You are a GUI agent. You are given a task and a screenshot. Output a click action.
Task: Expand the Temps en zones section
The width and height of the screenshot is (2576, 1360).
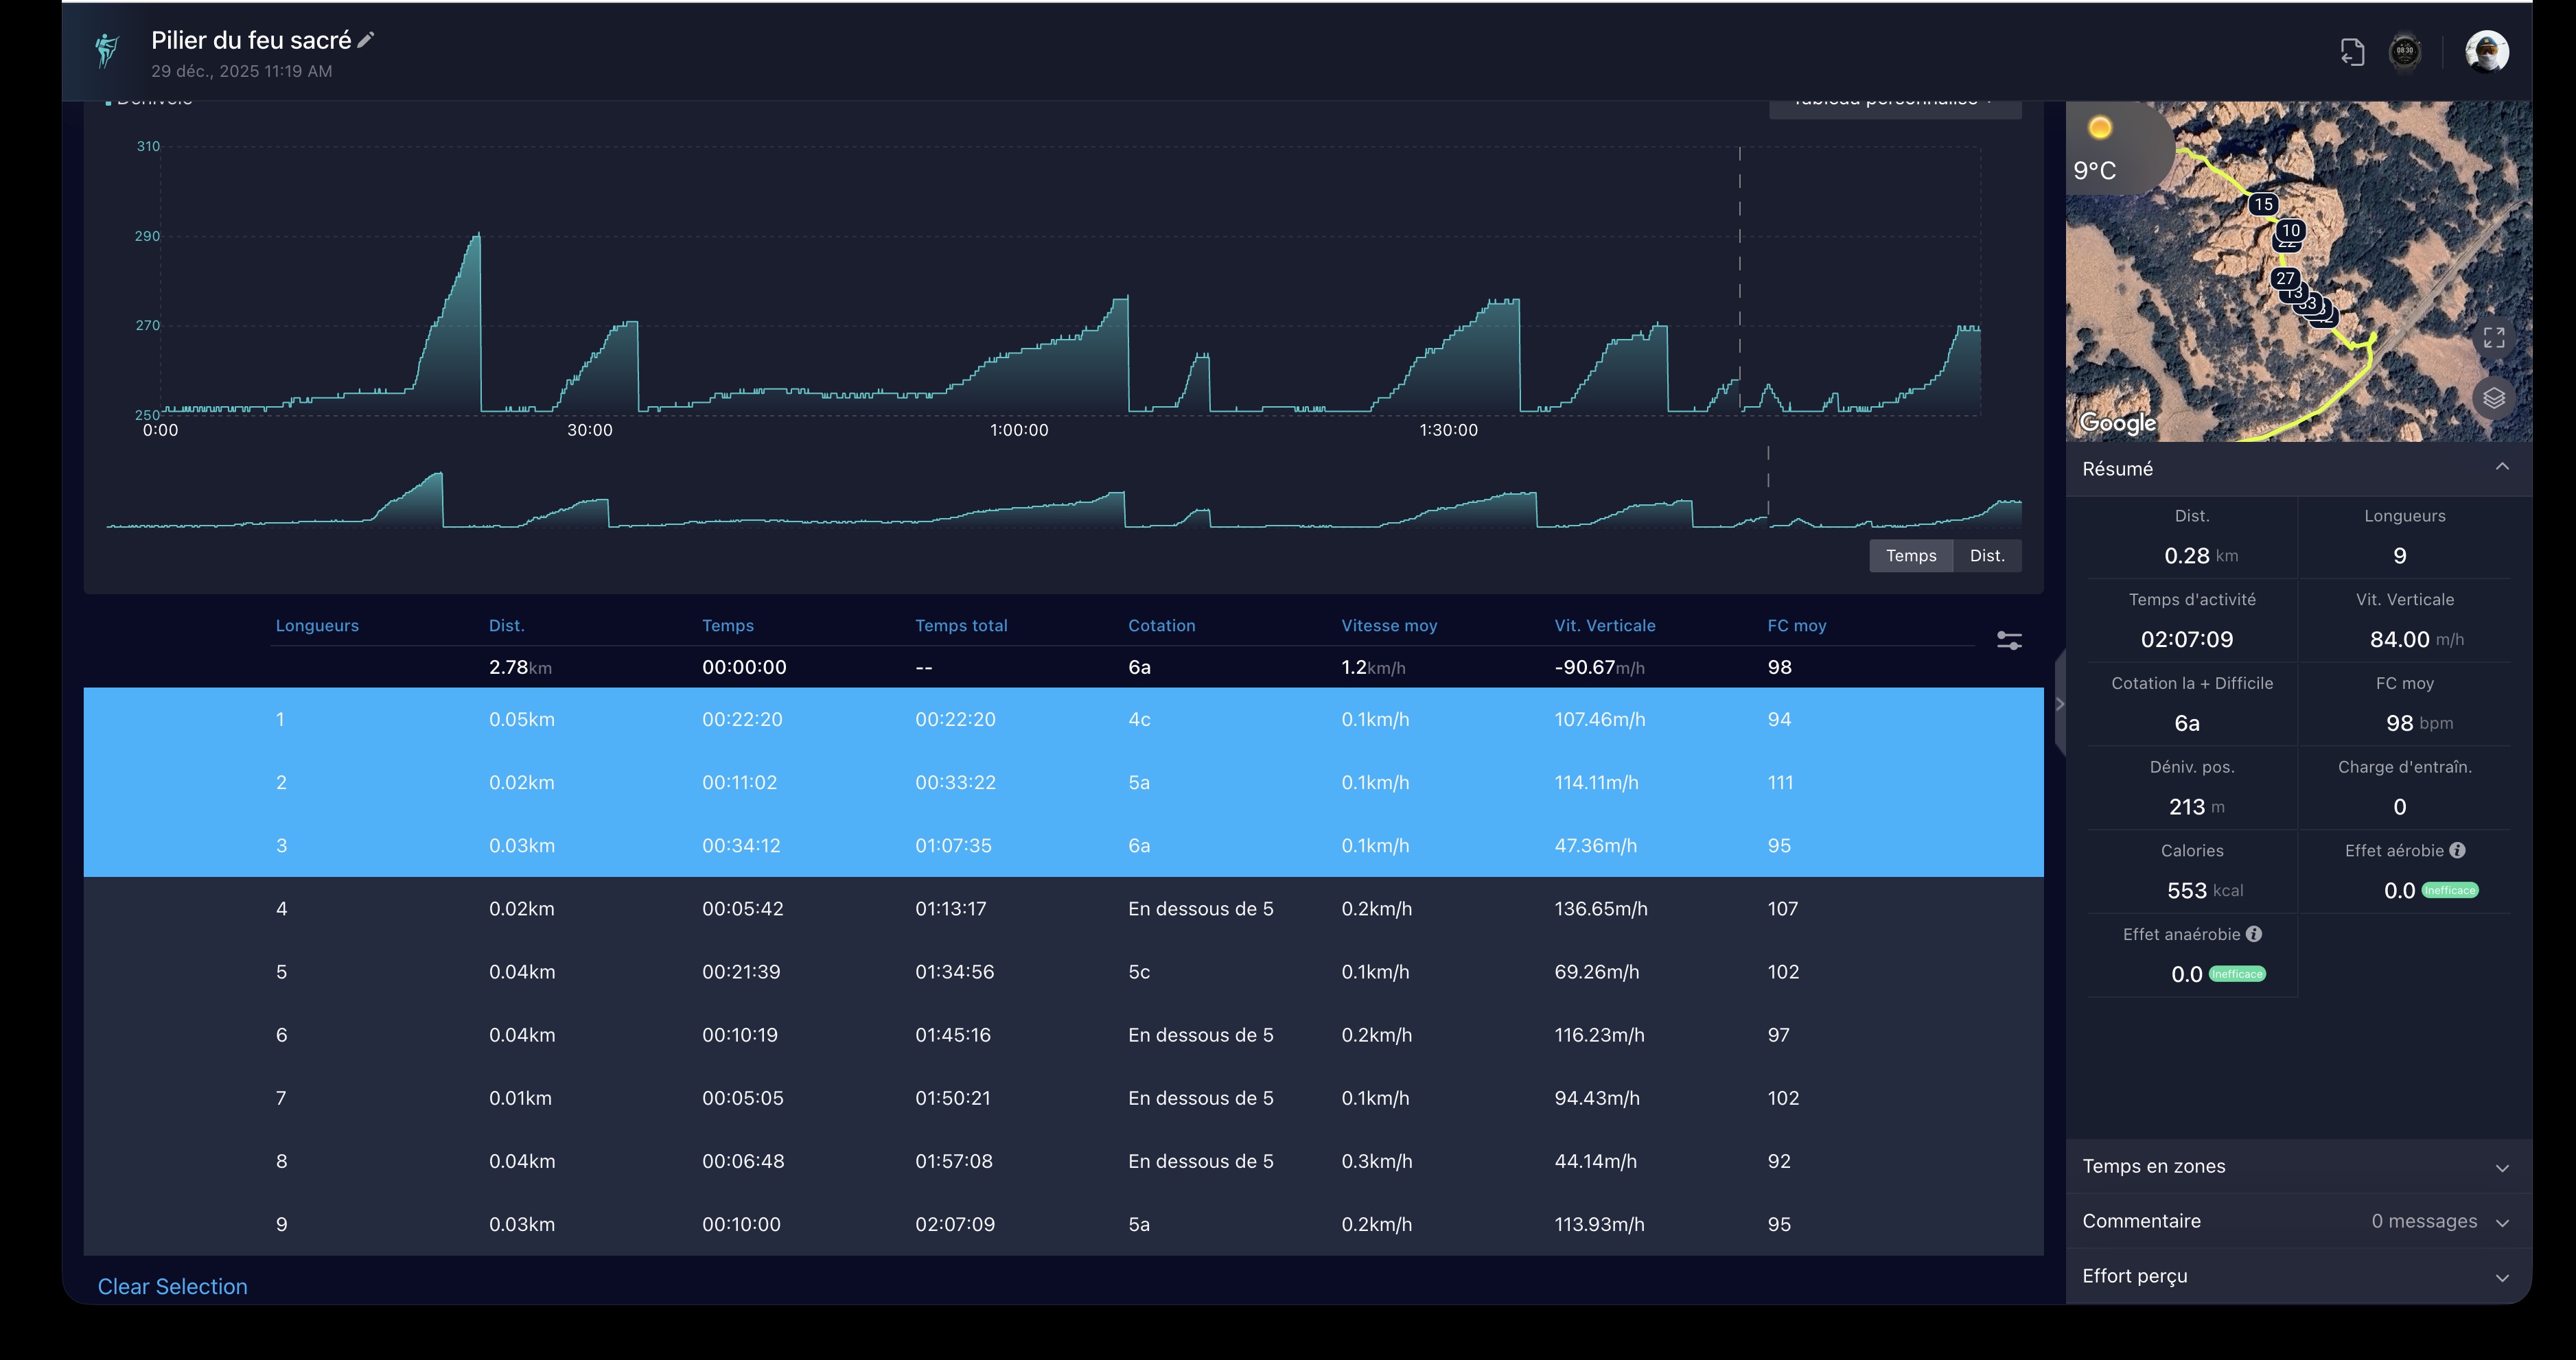pyautogui.click(x=2502, y=1167)
